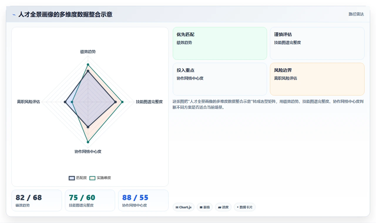Screen dimensions: 376x223
Task: Click the 实施难度 legend label
Action: tap(104, 178)
